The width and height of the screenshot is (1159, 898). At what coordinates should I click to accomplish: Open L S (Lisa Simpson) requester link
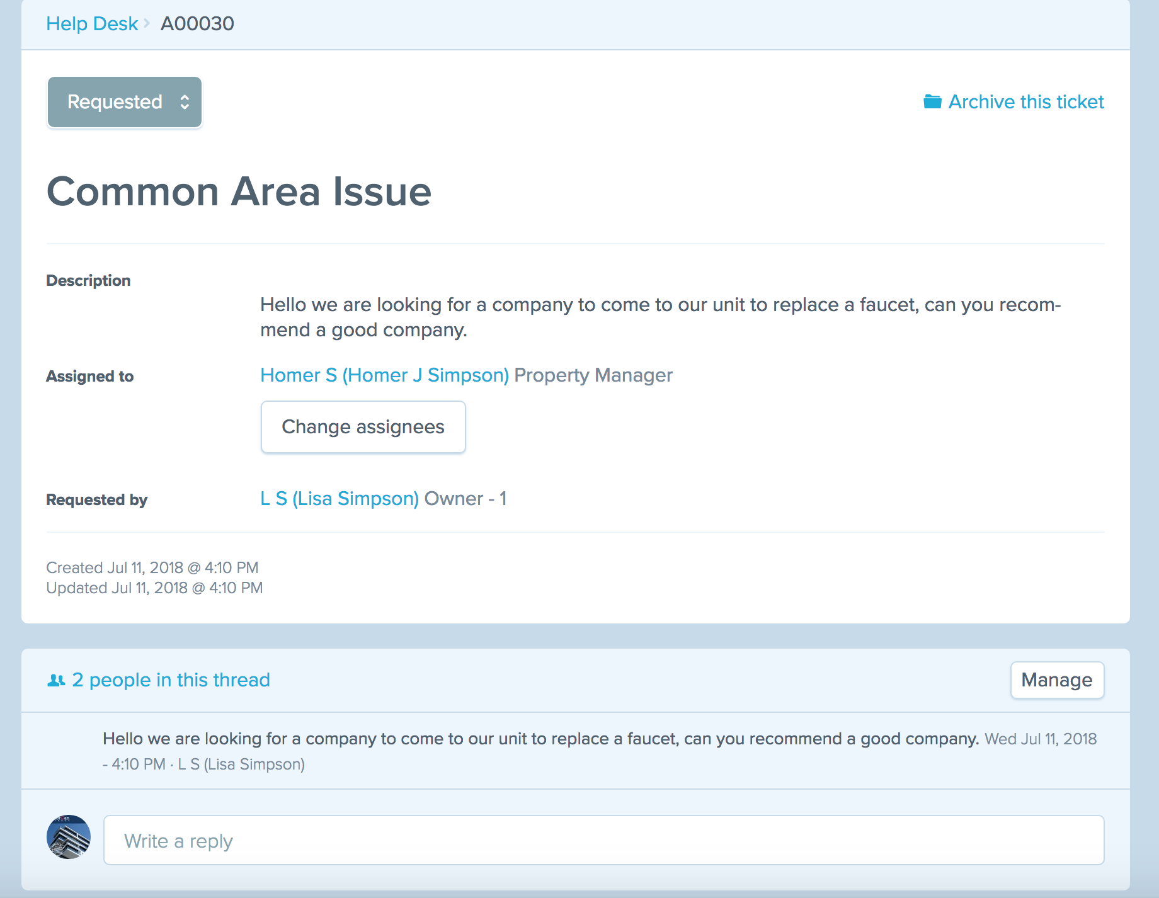[340, 499]
